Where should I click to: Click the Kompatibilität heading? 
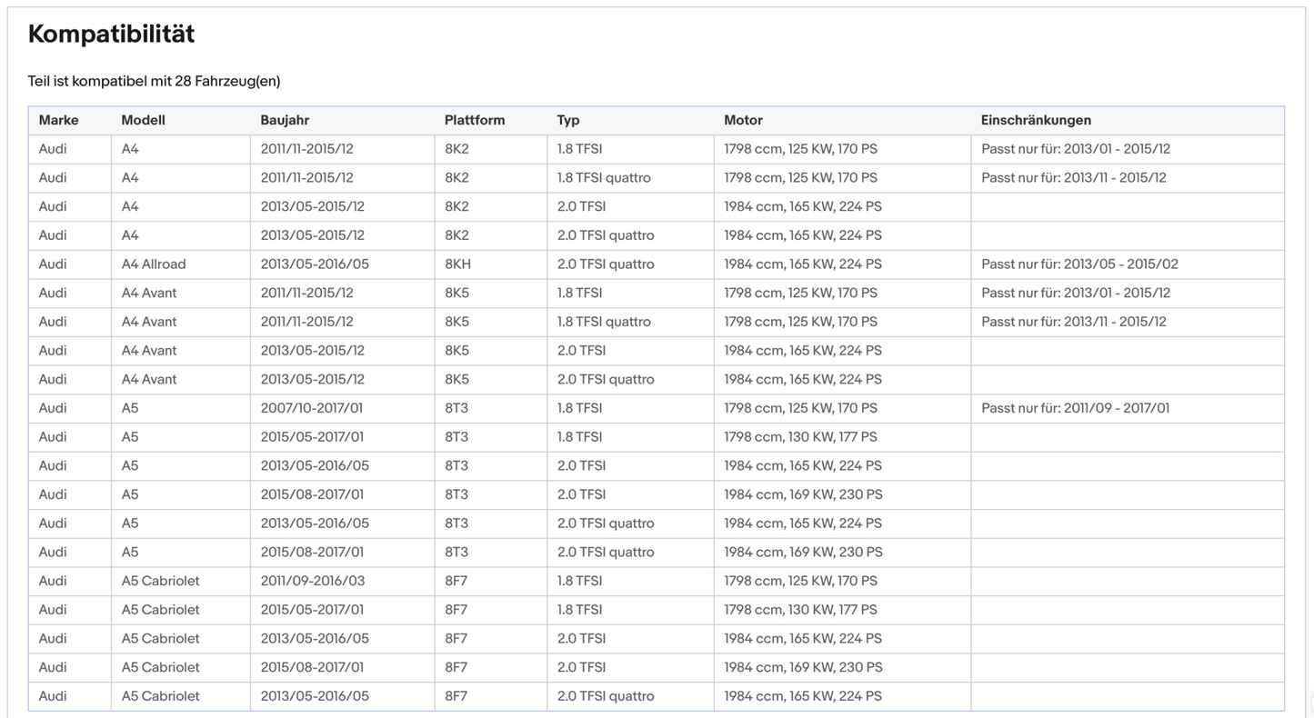[111, 35]
